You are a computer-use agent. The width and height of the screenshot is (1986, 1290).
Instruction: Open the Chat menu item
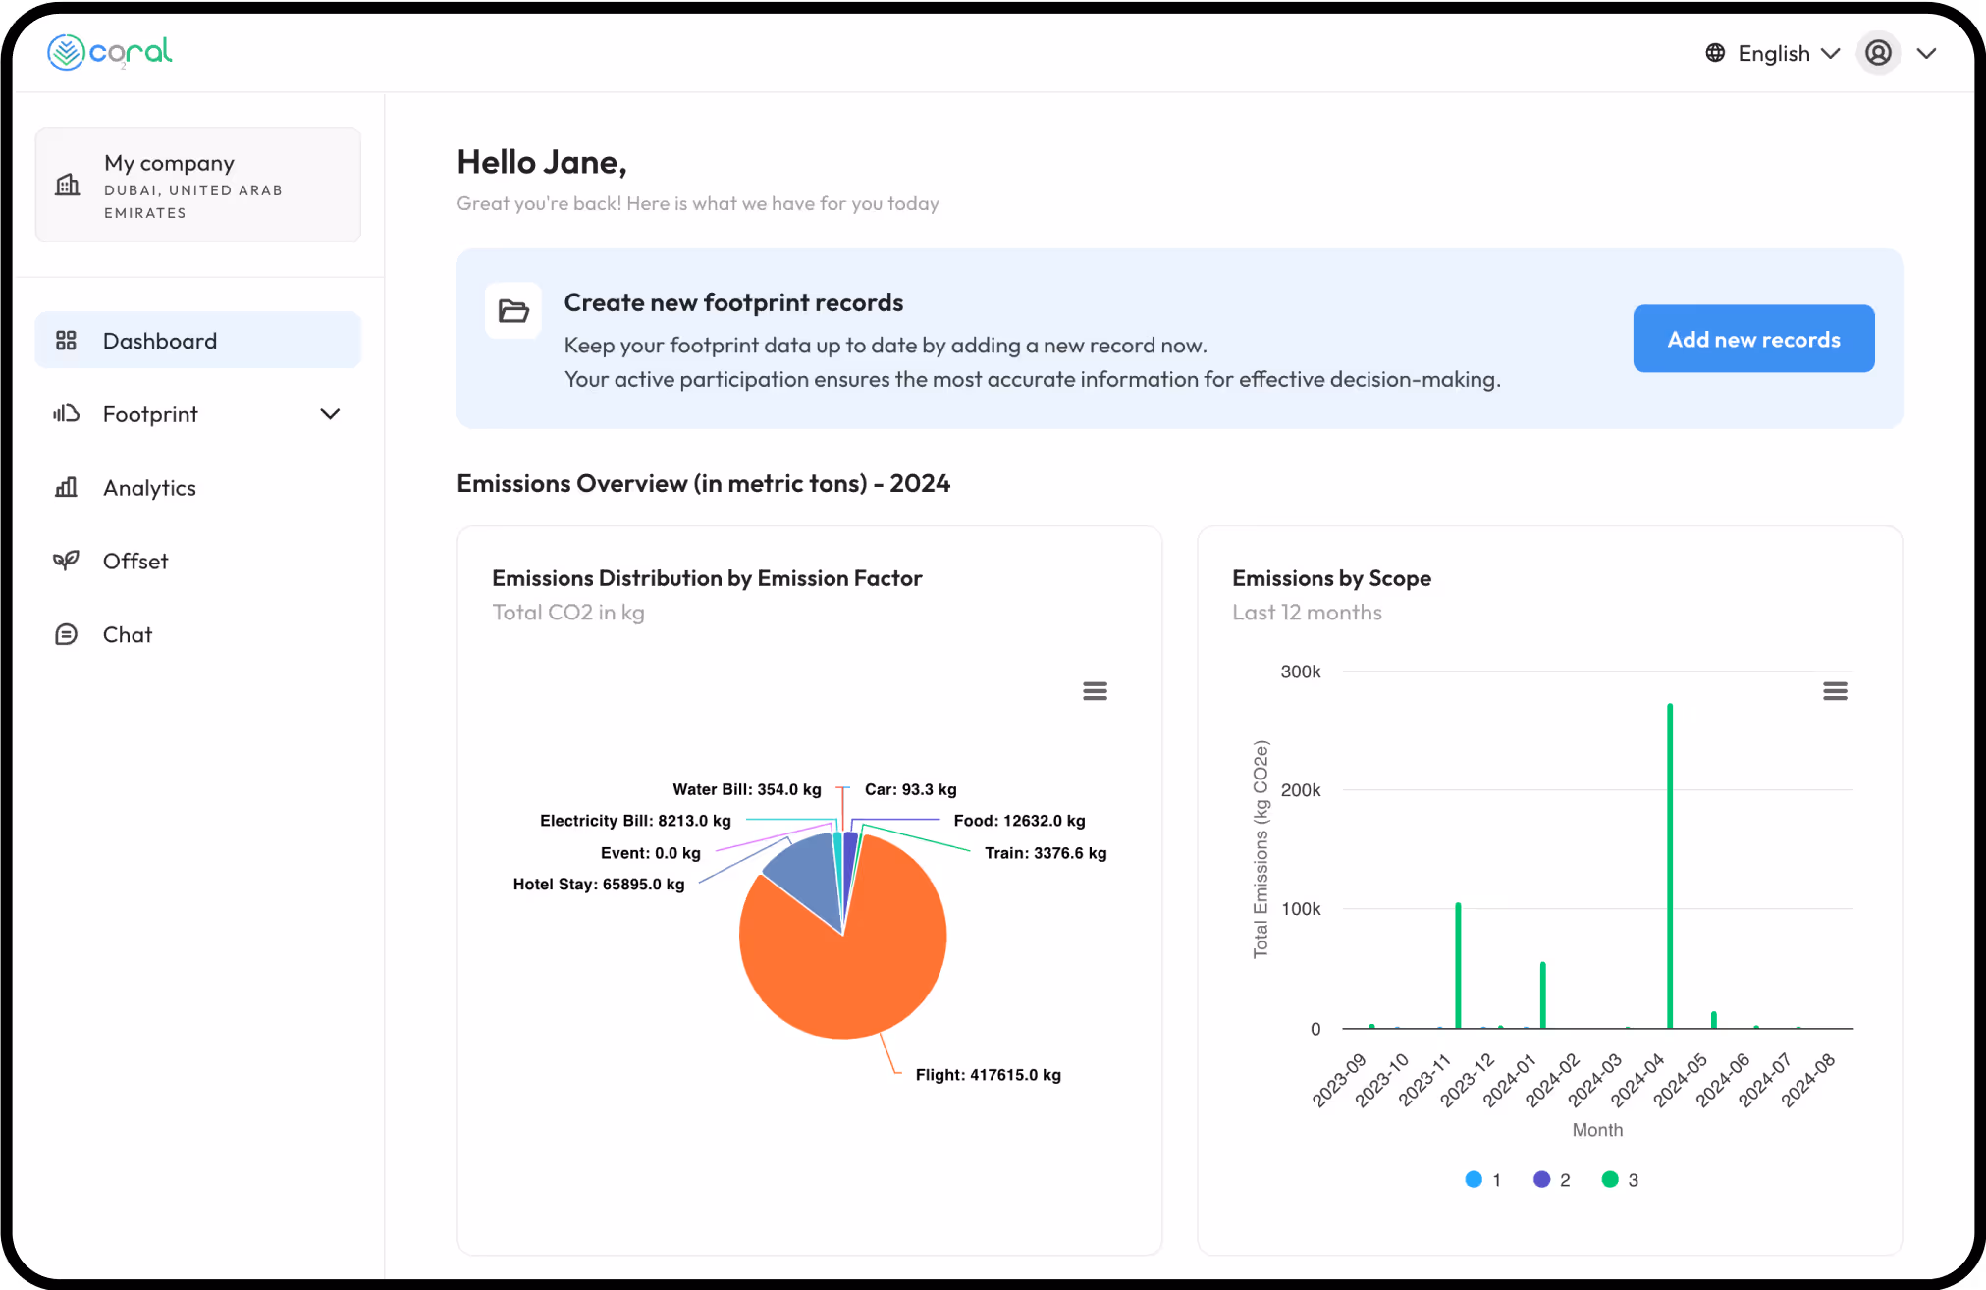pyautogui.click(x=198, y=634)
